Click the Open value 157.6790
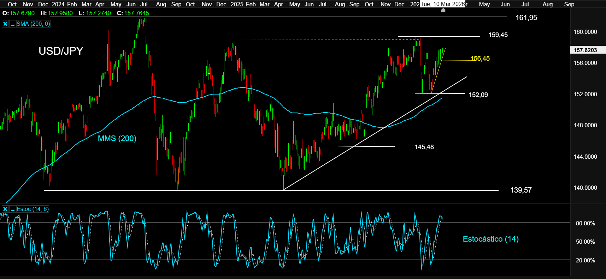Screen dimensions: 606x279 pyautogui.click(x=22, y=13)
